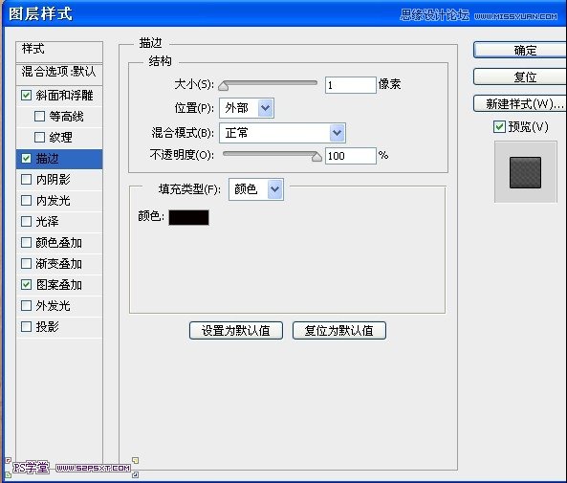The height and width of the screenshot is (483, 567).
Task: Enable the 渐变叠加 checkbox
Action: click(x=26, y=264)
